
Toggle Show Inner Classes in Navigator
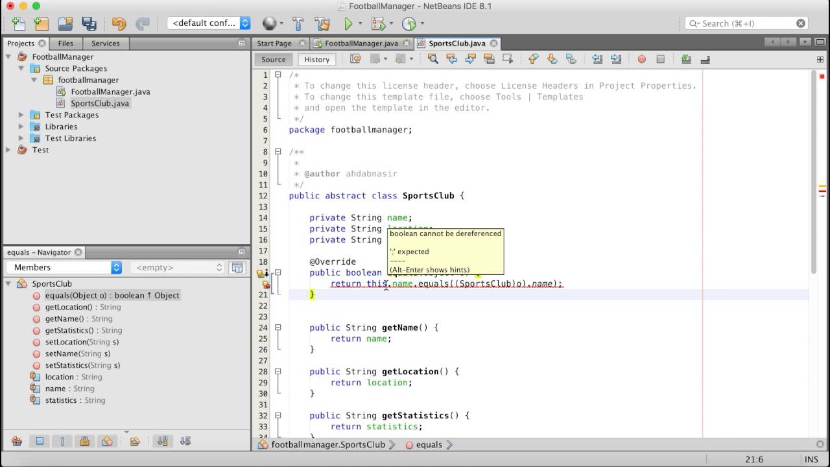pyautogui.click(x=107, y=441)
